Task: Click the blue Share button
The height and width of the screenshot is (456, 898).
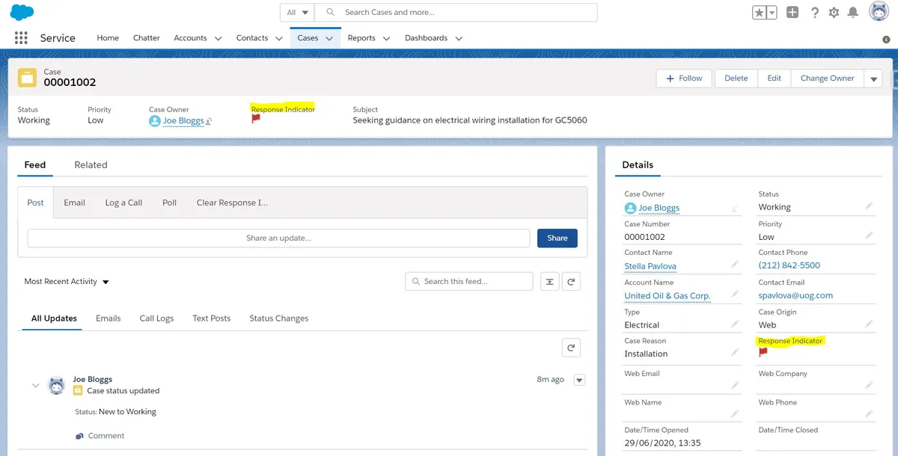Action: [558, 238]
